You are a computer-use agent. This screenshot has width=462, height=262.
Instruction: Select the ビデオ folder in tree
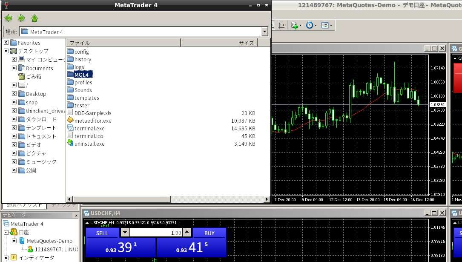pyautogui.click(x=34, y=145)
